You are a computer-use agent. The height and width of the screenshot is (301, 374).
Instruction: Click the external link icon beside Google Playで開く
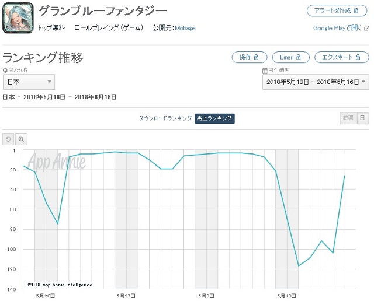[366, 29]
